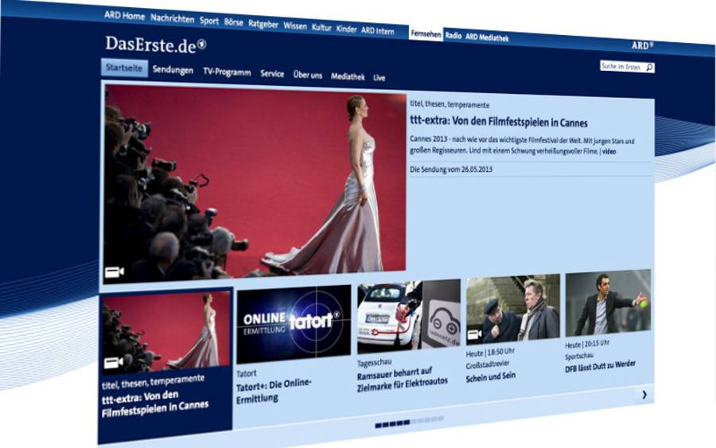Open DFB lässt Dutt zu Werder headline
The height and width of the screenshot is (448, 716).
600,366
